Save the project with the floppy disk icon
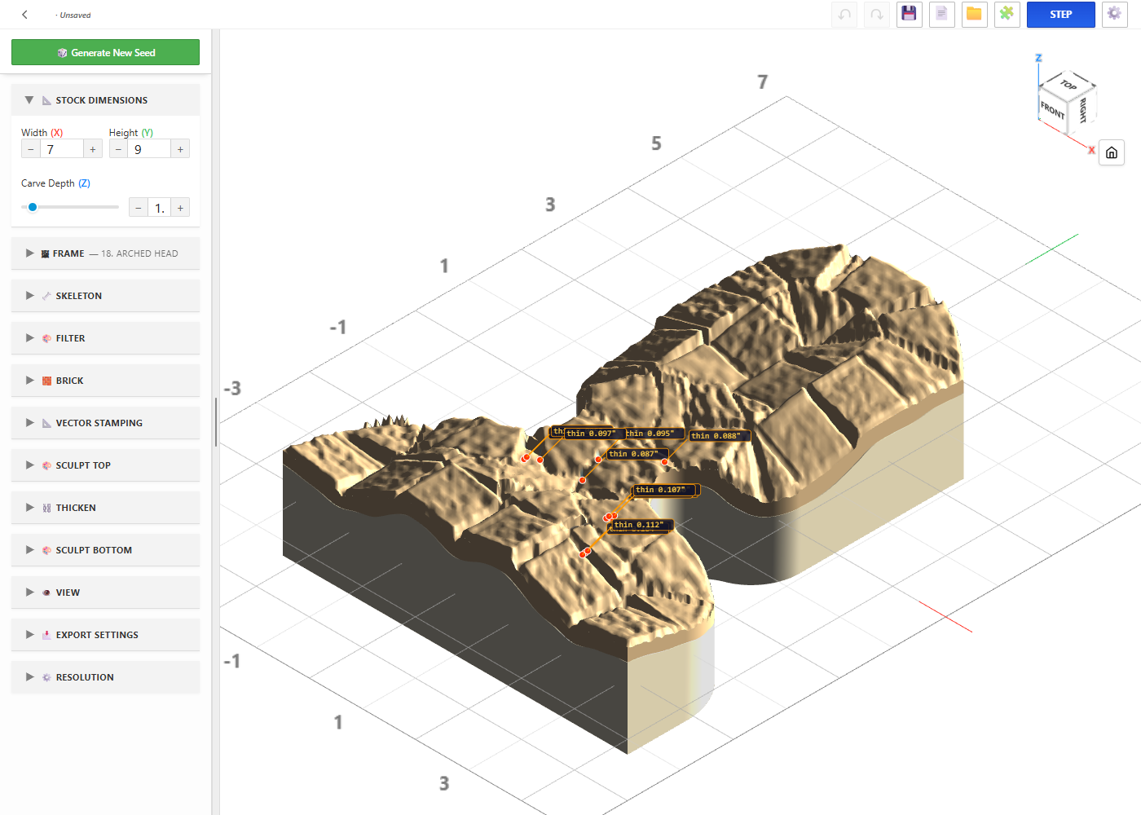 910,15
